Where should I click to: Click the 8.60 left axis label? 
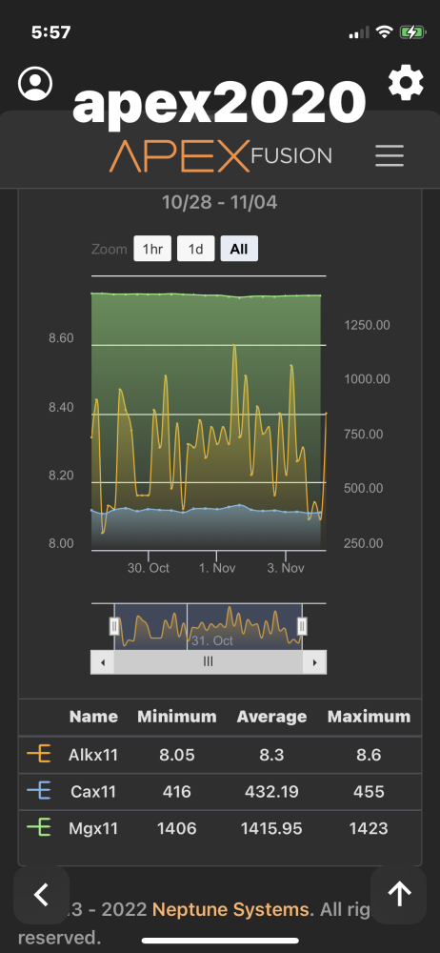pyautogui.click(x=61, y=338)
